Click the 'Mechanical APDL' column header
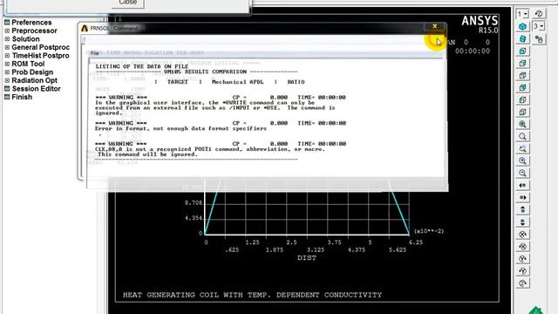 coord(237,82)
